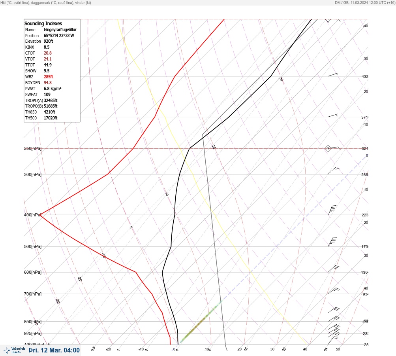
Task: Click the CTOT value 20.8
Action: 47,53
